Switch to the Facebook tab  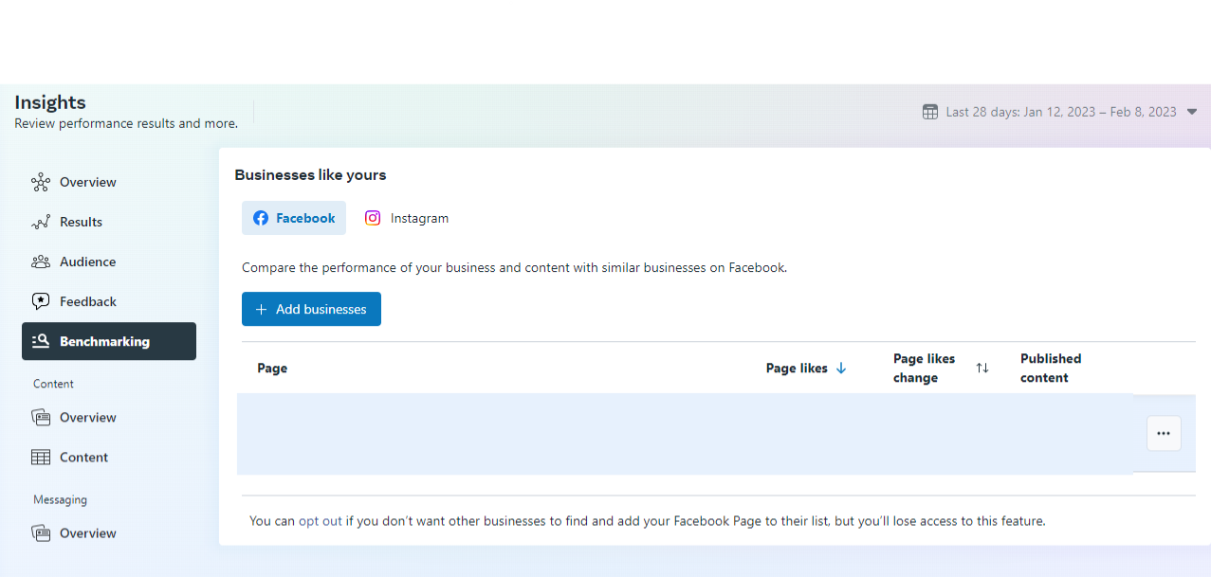pos(294,218)
